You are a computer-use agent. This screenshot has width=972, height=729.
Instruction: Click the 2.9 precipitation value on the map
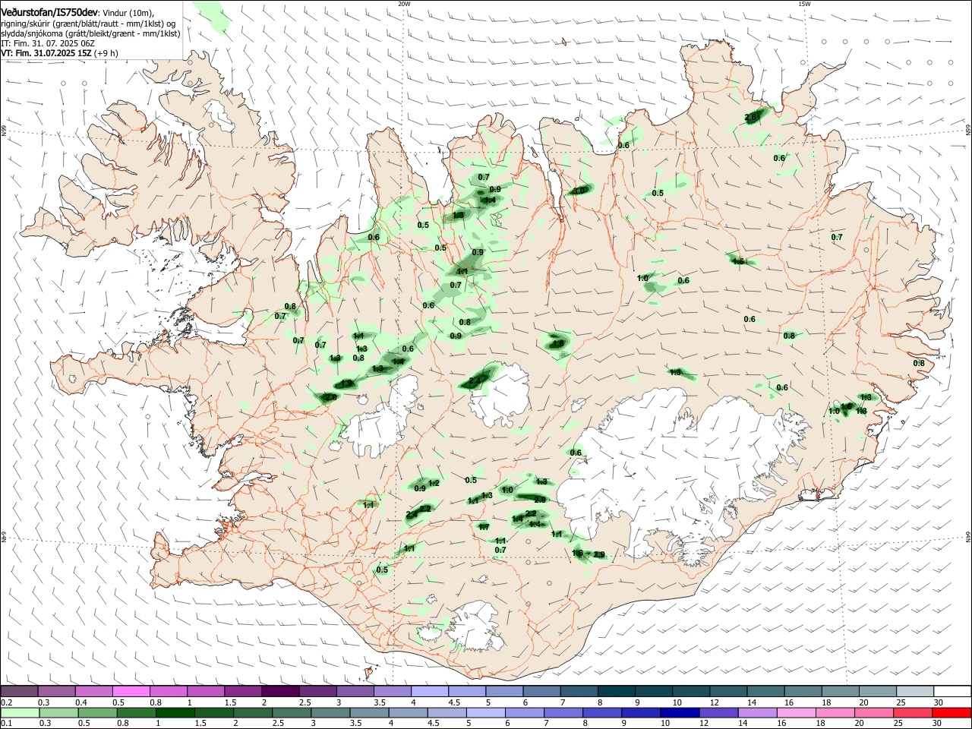click(x=599, y=555)
